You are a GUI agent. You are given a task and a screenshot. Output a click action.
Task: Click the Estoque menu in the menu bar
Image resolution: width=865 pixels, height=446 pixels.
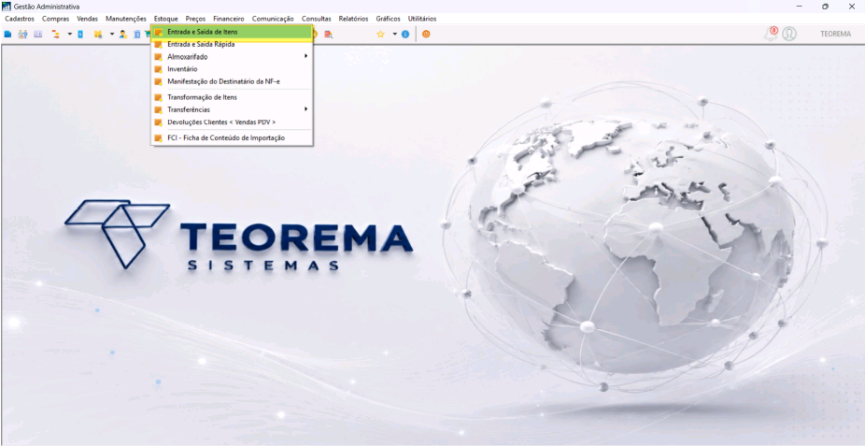(166, 19)
